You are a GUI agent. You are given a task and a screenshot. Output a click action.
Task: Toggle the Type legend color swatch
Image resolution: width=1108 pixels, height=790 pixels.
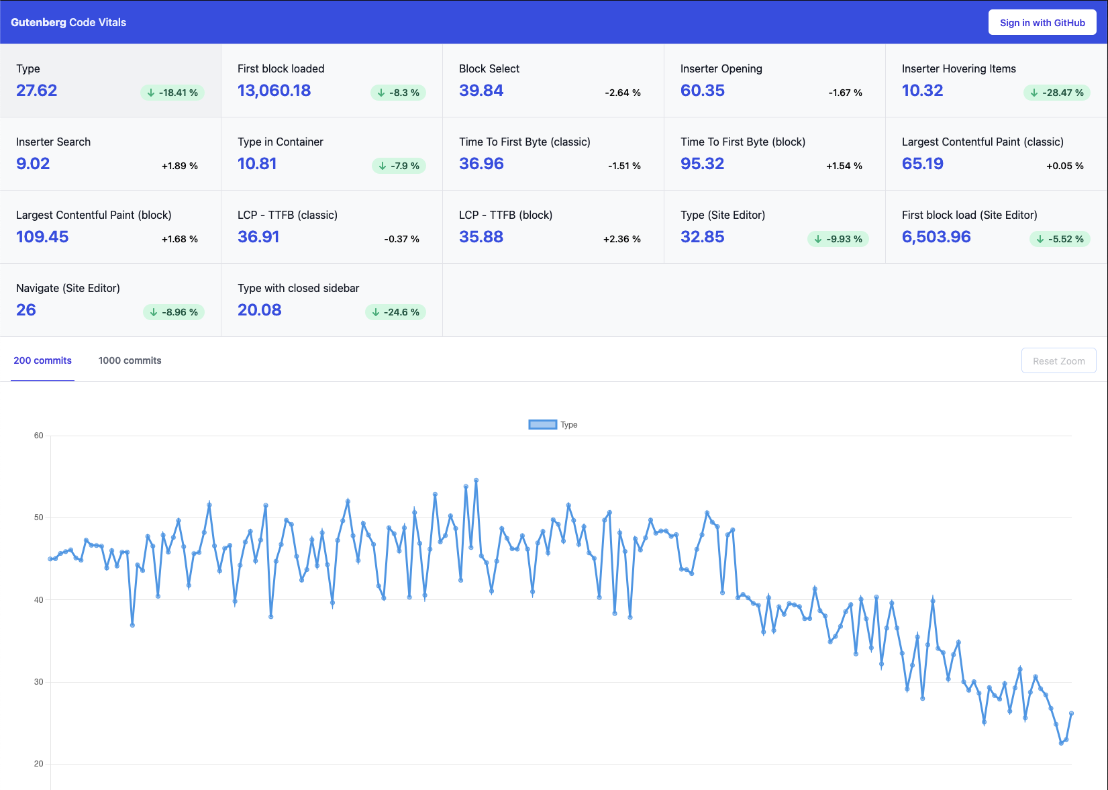coord(543,424)
